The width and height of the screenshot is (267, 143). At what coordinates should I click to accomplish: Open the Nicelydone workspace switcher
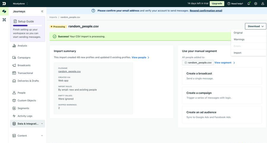tap(20, 4)
